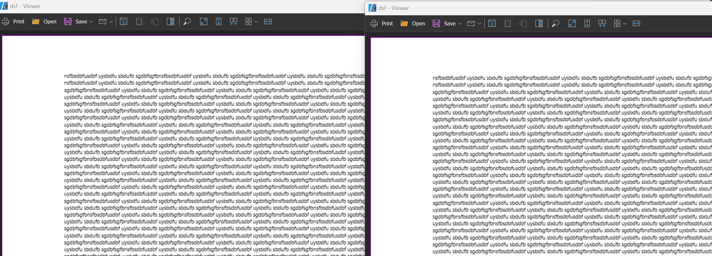
Task: Click Print in the left Viewer window
Action: [x=13, y=21]
